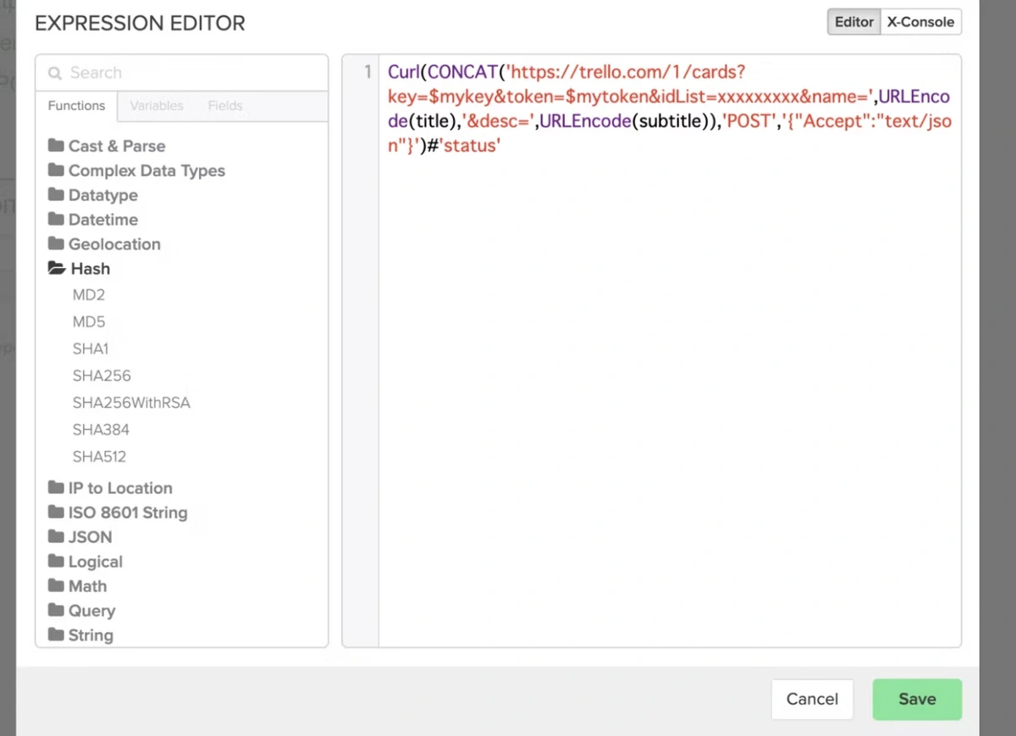Click the Logical folder icon
1016x736 pixels.
pos(56,561)
